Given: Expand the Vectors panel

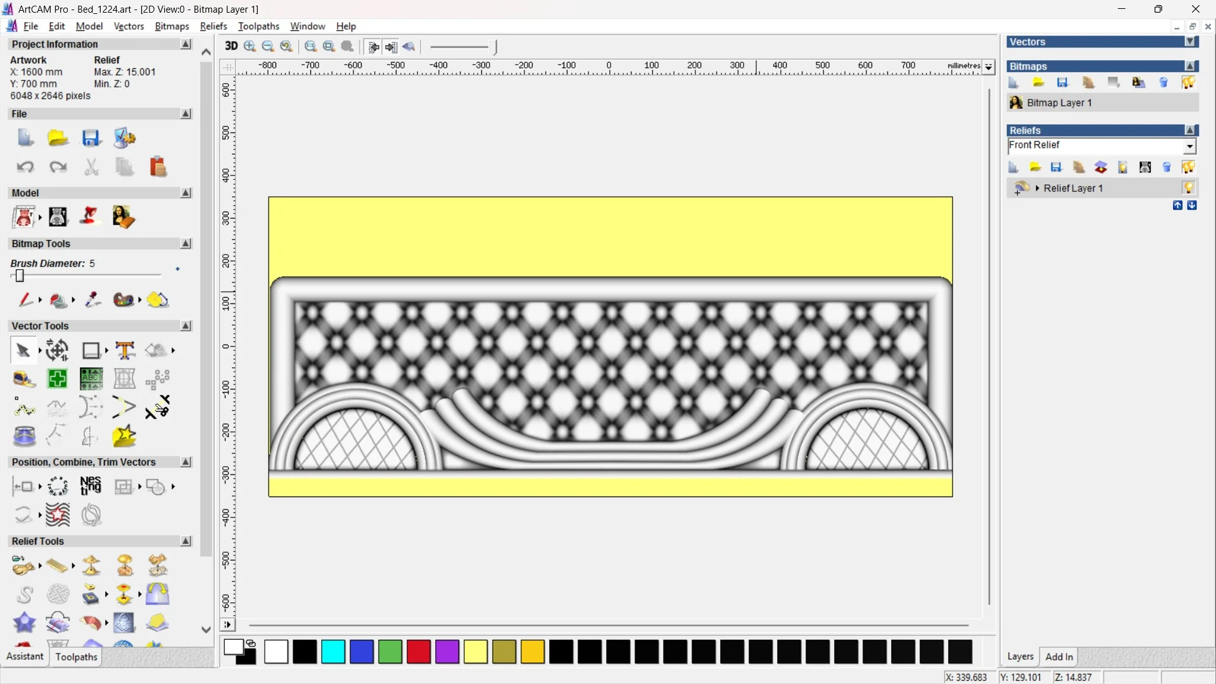Looking at the screenshot, I should [x=1190, y=42].
